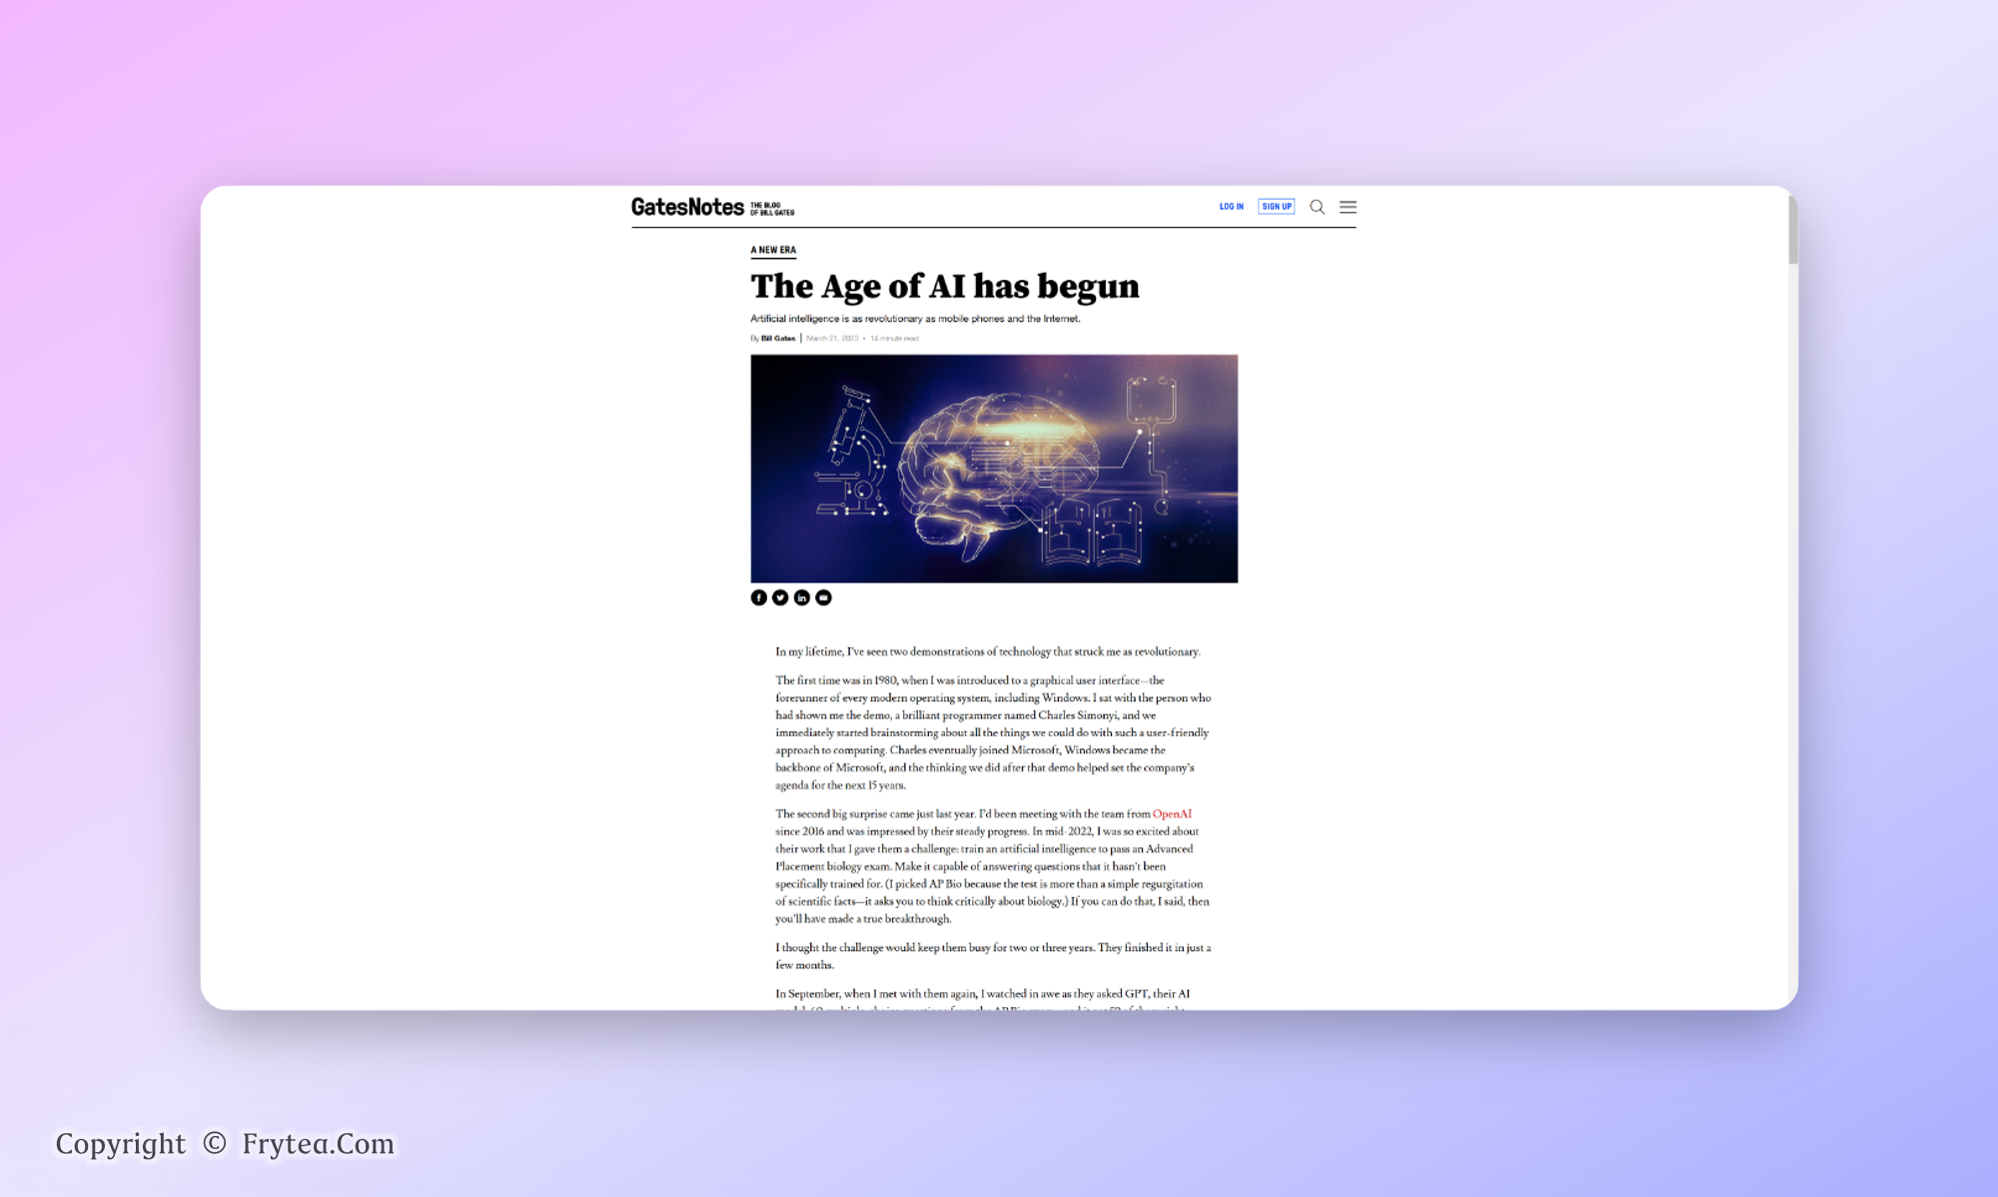
Task: Click the Copyright Frytea.Com watermark
Action: (x=225, y=1144)
